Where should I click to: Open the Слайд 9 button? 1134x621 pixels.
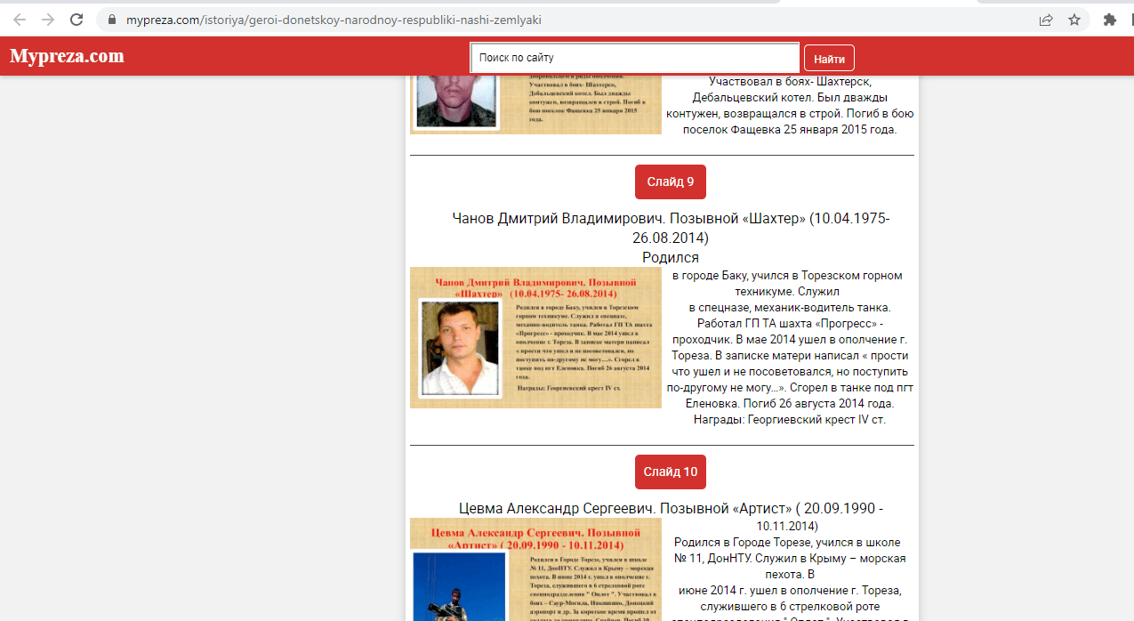tap(671, 181)
